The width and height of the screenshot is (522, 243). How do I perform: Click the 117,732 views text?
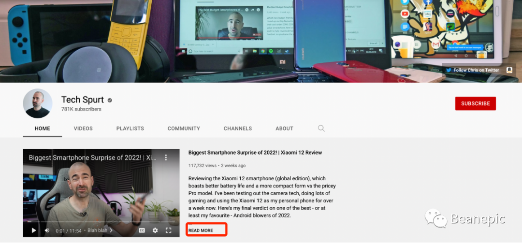click(x=203, y=165)
